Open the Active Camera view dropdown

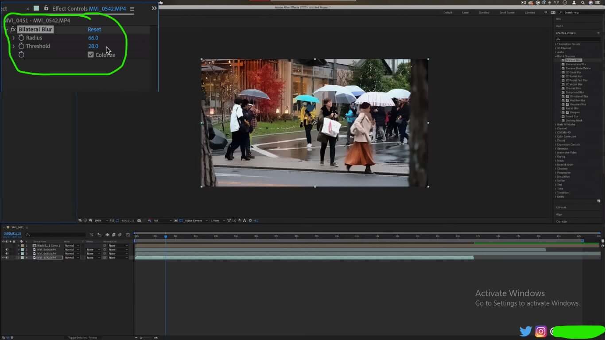pos(195,220)
